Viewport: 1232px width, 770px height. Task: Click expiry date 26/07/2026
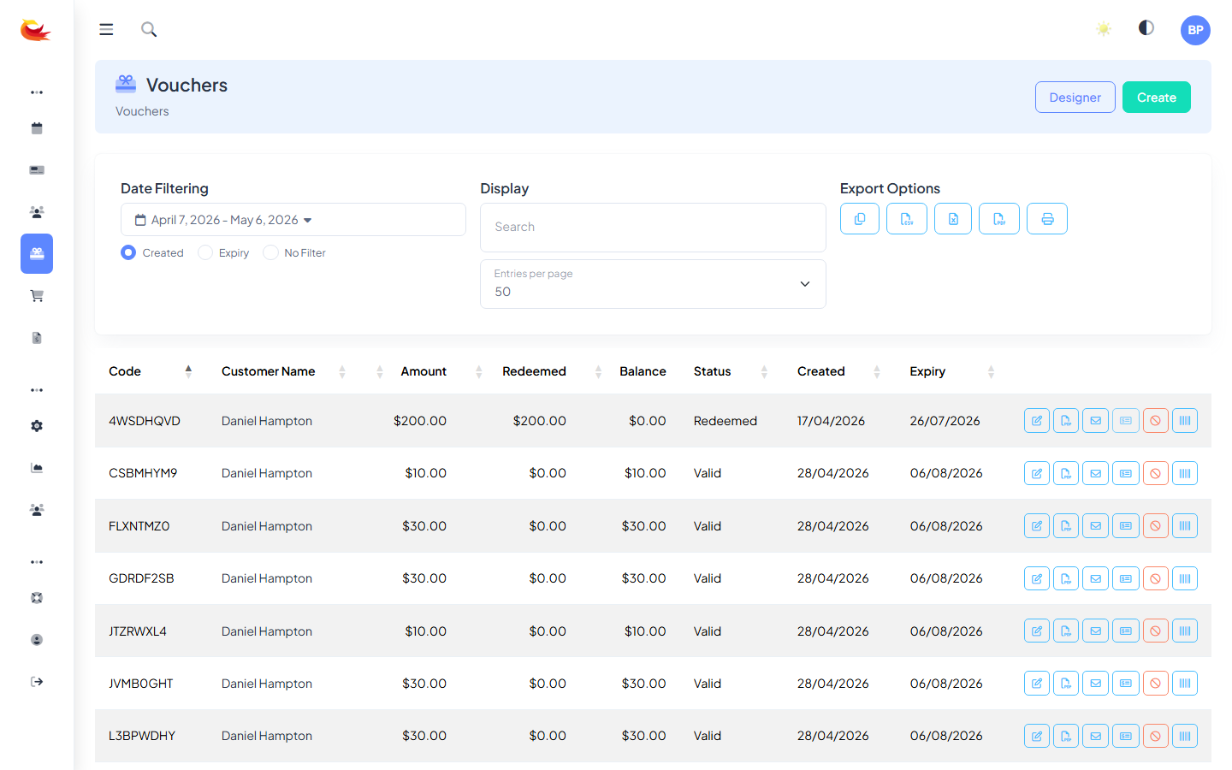coord(945,421)
